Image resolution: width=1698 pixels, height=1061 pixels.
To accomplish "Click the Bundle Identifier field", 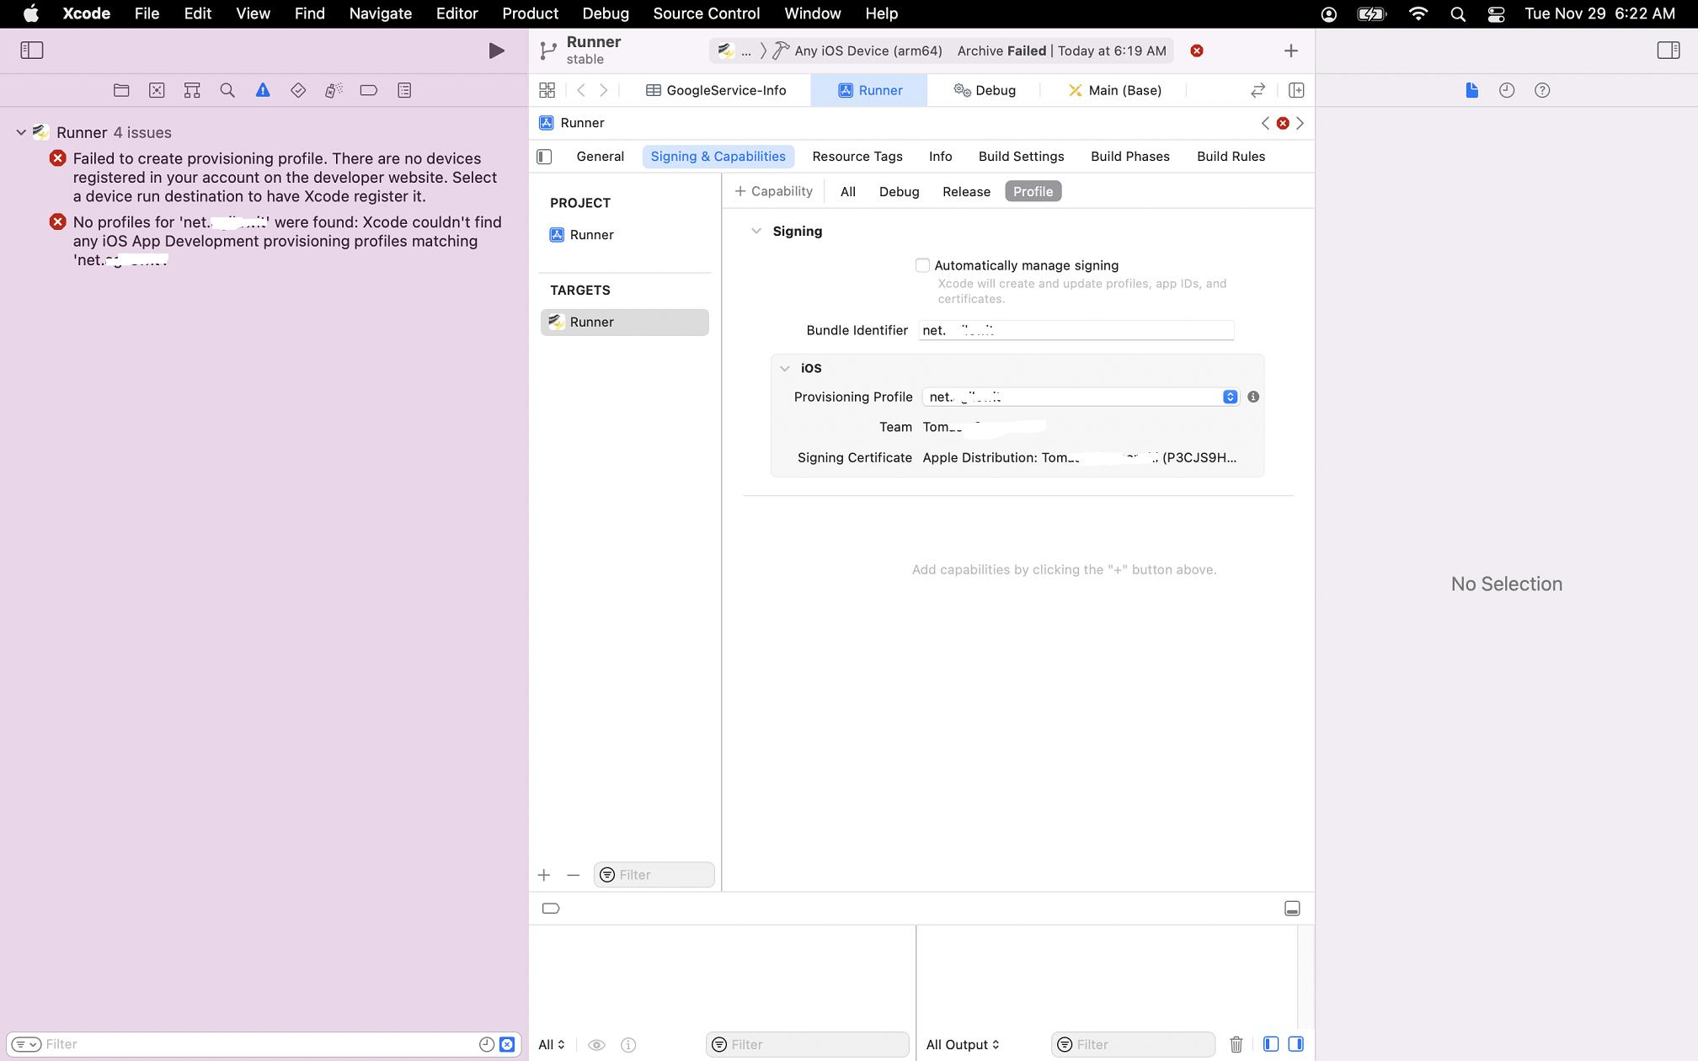I will coord(1076,330).
